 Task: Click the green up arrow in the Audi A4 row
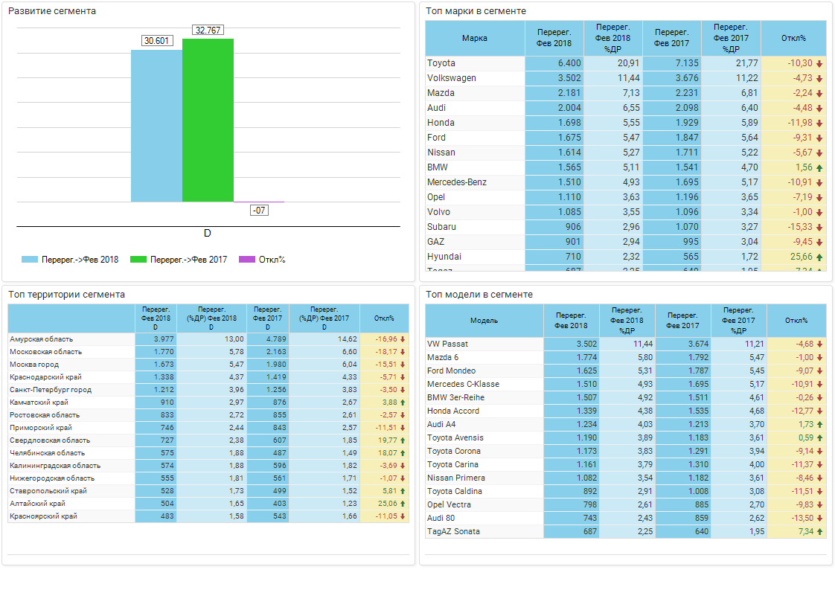(819, 425)
